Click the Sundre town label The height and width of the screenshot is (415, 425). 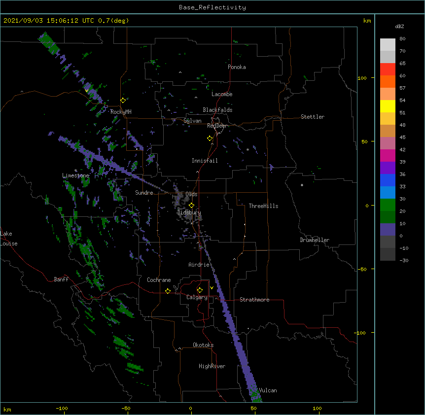144,193
